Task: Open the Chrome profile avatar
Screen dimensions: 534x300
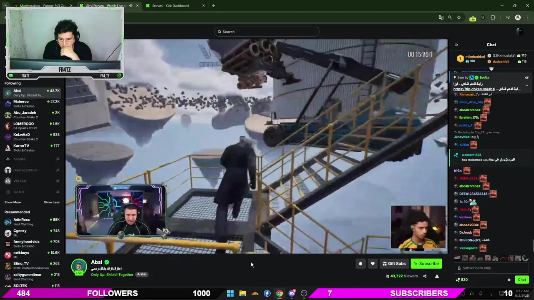Action: 518,17
